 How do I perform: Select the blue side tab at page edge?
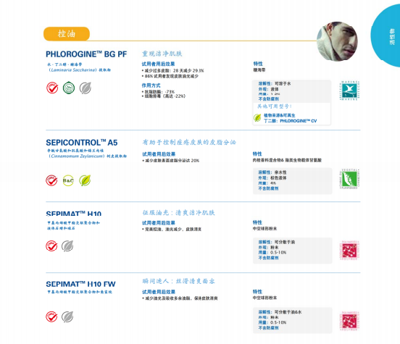[386, 35]
